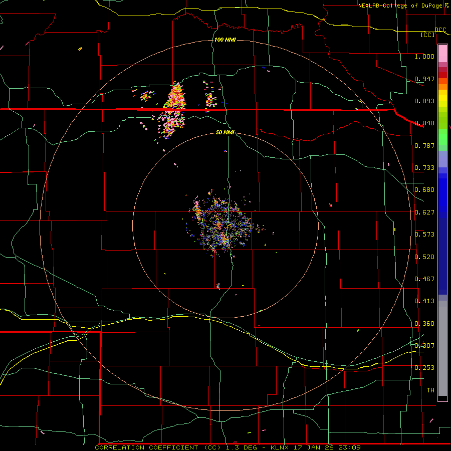Select the 0.947 scale value

(x=424, y=79)
